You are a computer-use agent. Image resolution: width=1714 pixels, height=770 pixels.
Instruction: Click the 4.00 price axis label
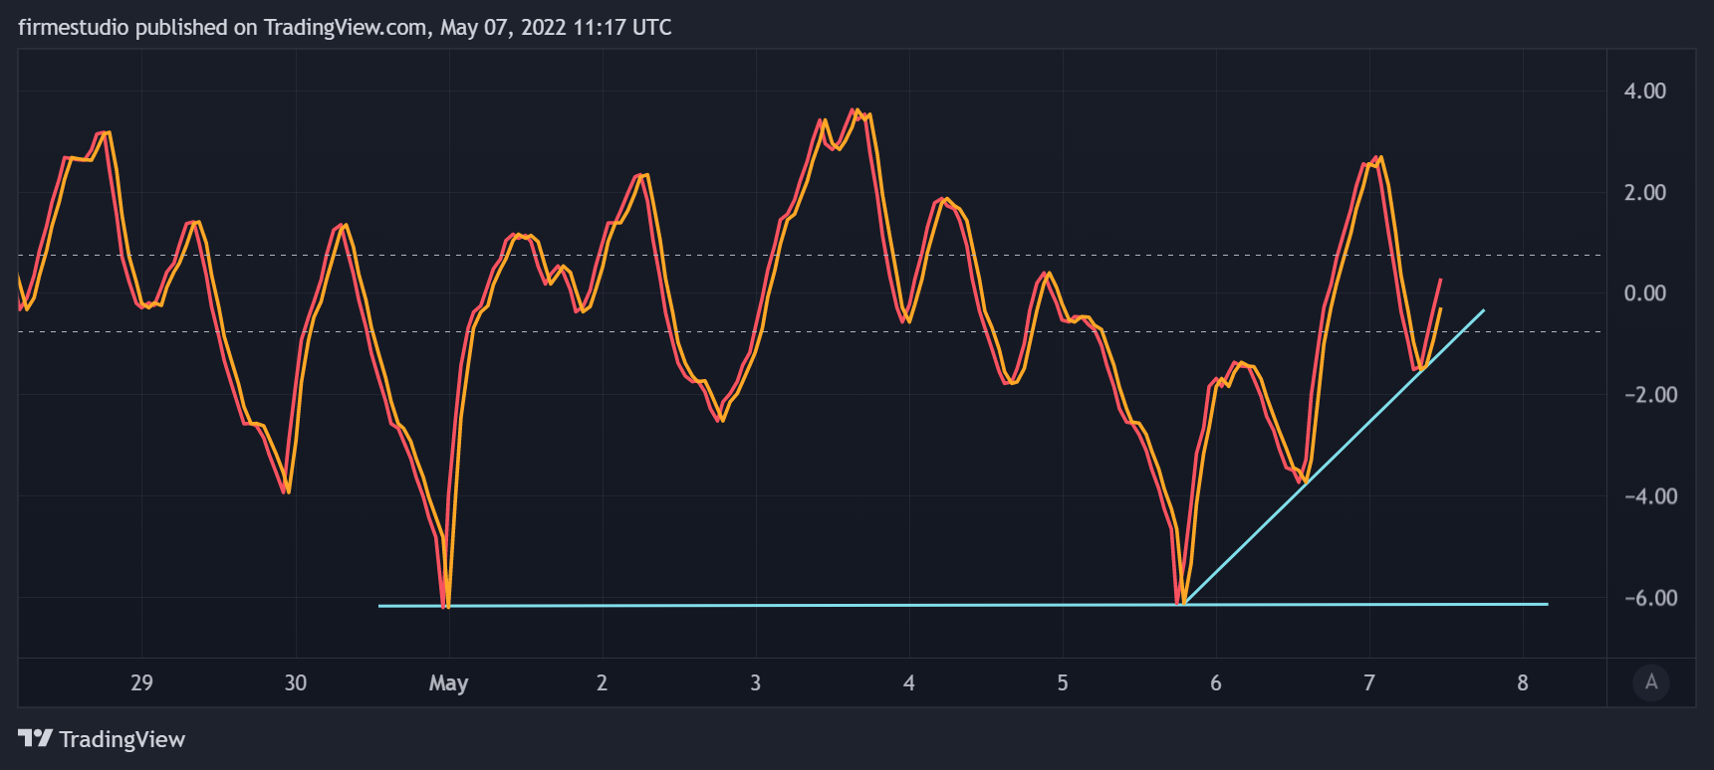click(x=1645, y=91)
